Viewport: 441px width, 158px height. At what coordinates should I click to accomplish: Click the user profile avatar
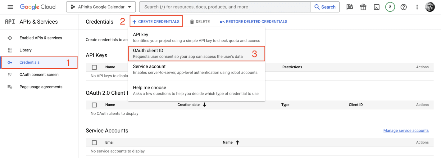[430, 7]
